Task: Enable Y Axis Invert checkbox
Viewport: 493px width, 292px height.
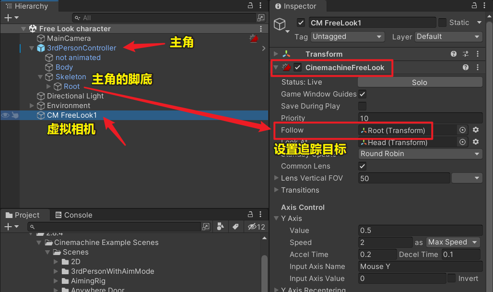Action: tap(451, 278)
